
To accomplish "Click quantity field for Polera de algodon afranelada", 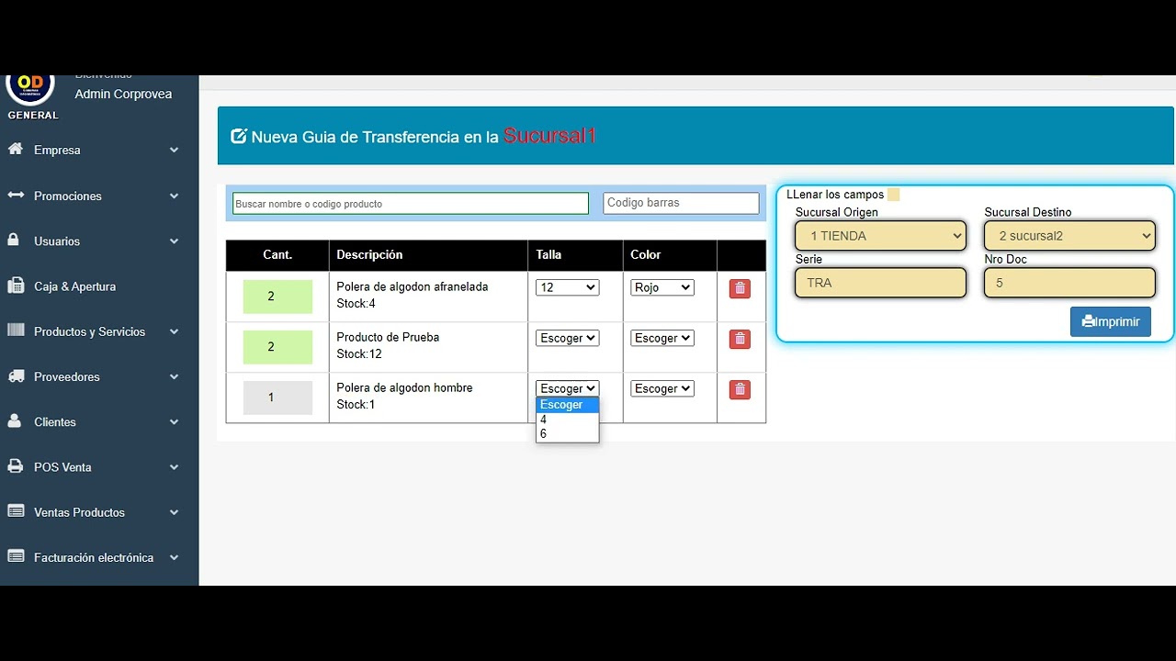I will pyautogui.click(x=277, y=297).
